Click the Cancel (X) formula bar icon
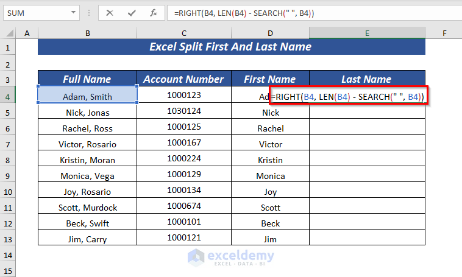Image resolution: width=462 pixels, height=277 pixels. click(x=110, y=12)
